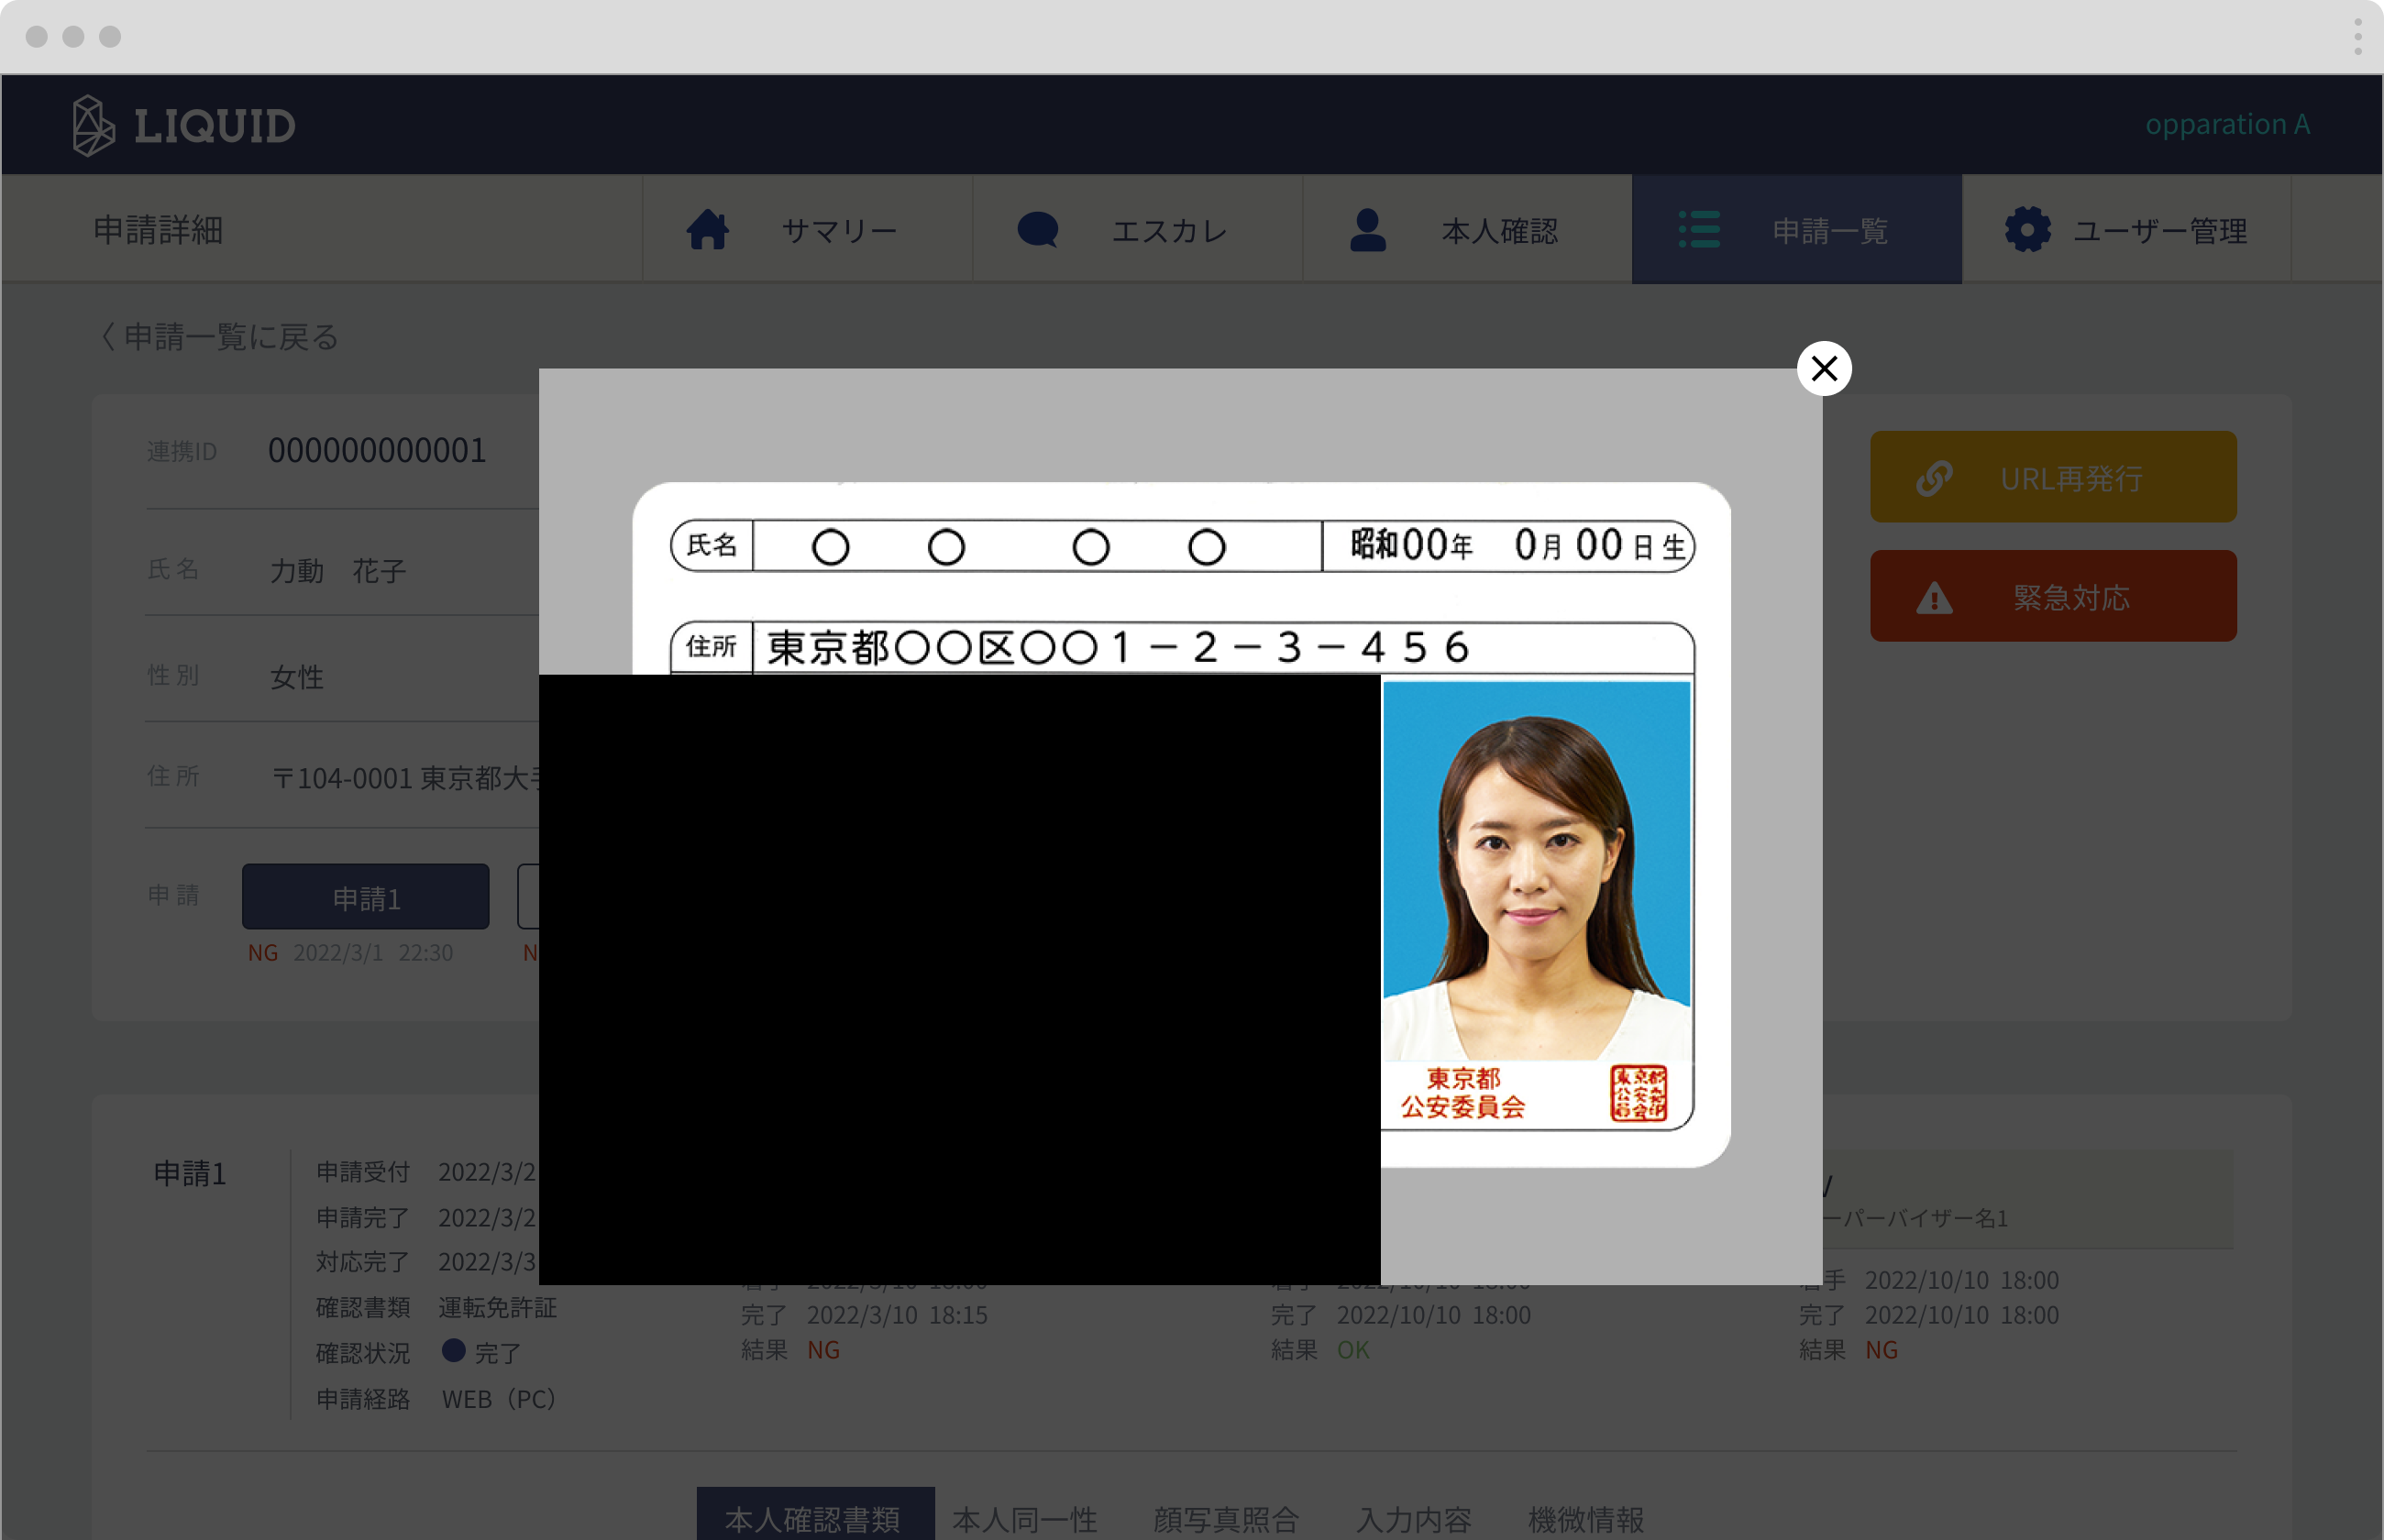
Task: Click the list icon beside 申請一覧
Action: click(x=1698, y=230)
